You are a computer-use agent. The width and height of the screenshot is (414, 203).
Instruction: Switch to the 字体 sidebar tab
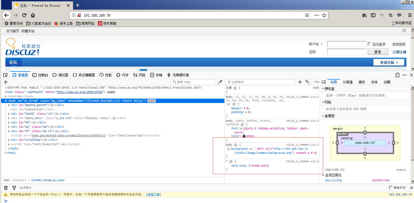coord(374,82)
